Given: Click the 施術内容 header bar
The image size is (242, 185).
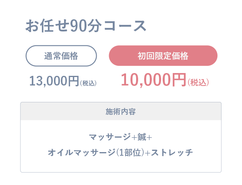Looking at the screenshot, I should 121,111.
